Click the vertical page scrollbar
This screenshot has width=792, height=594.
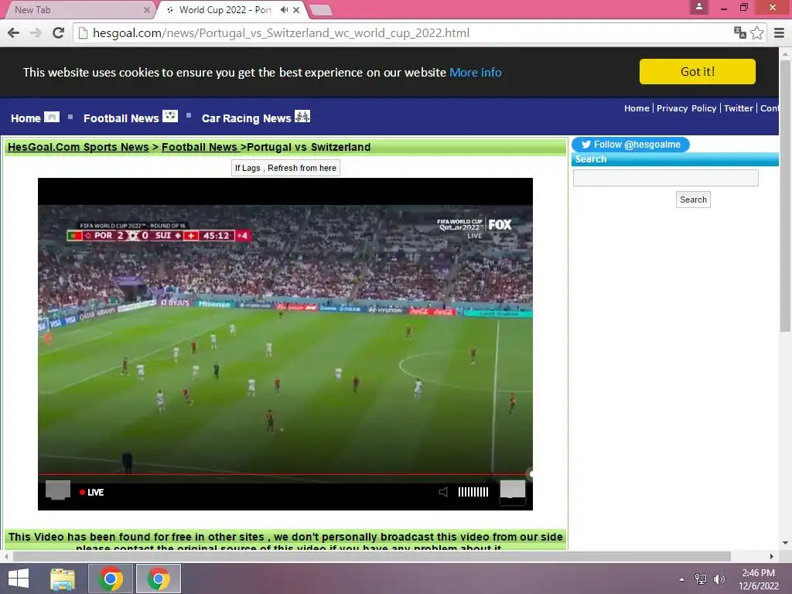(x=785, y=195)
